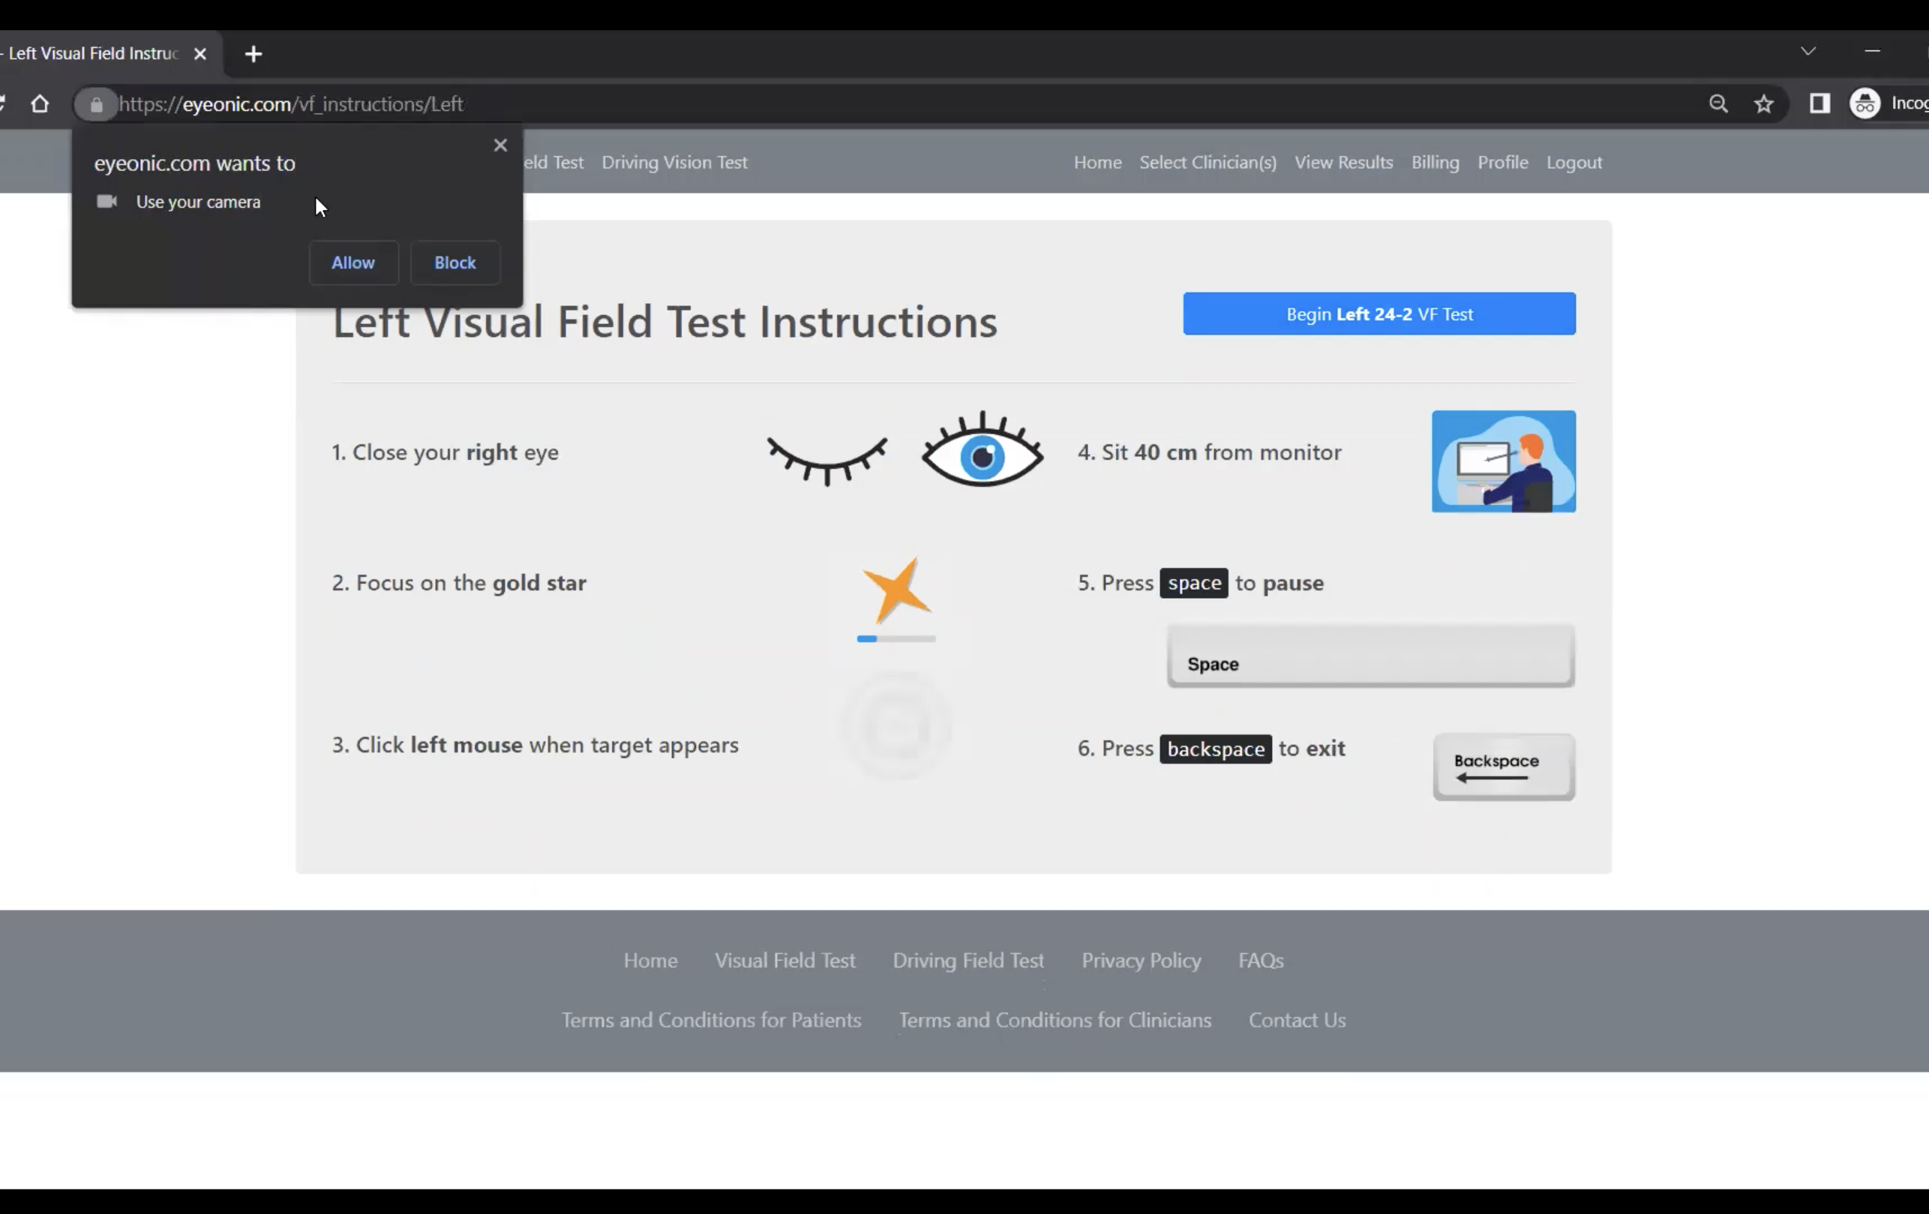
Task: Click the closed eye illustration
Action: [x=826, y=460]
